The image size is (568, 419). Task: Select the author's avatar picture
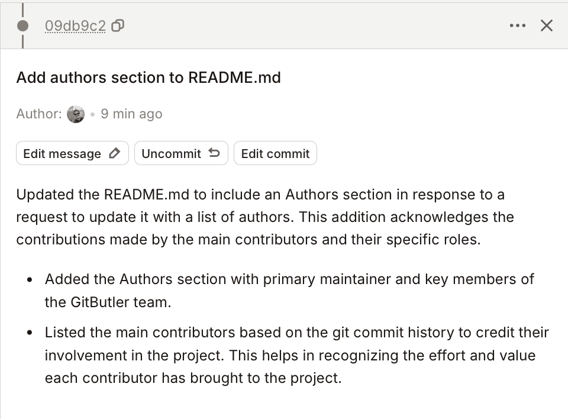click(x=76, y=114)
